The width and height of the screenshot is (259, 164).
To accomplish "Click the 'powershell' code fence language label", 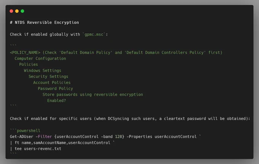I will pyautogui.click(x=29, y=130).
